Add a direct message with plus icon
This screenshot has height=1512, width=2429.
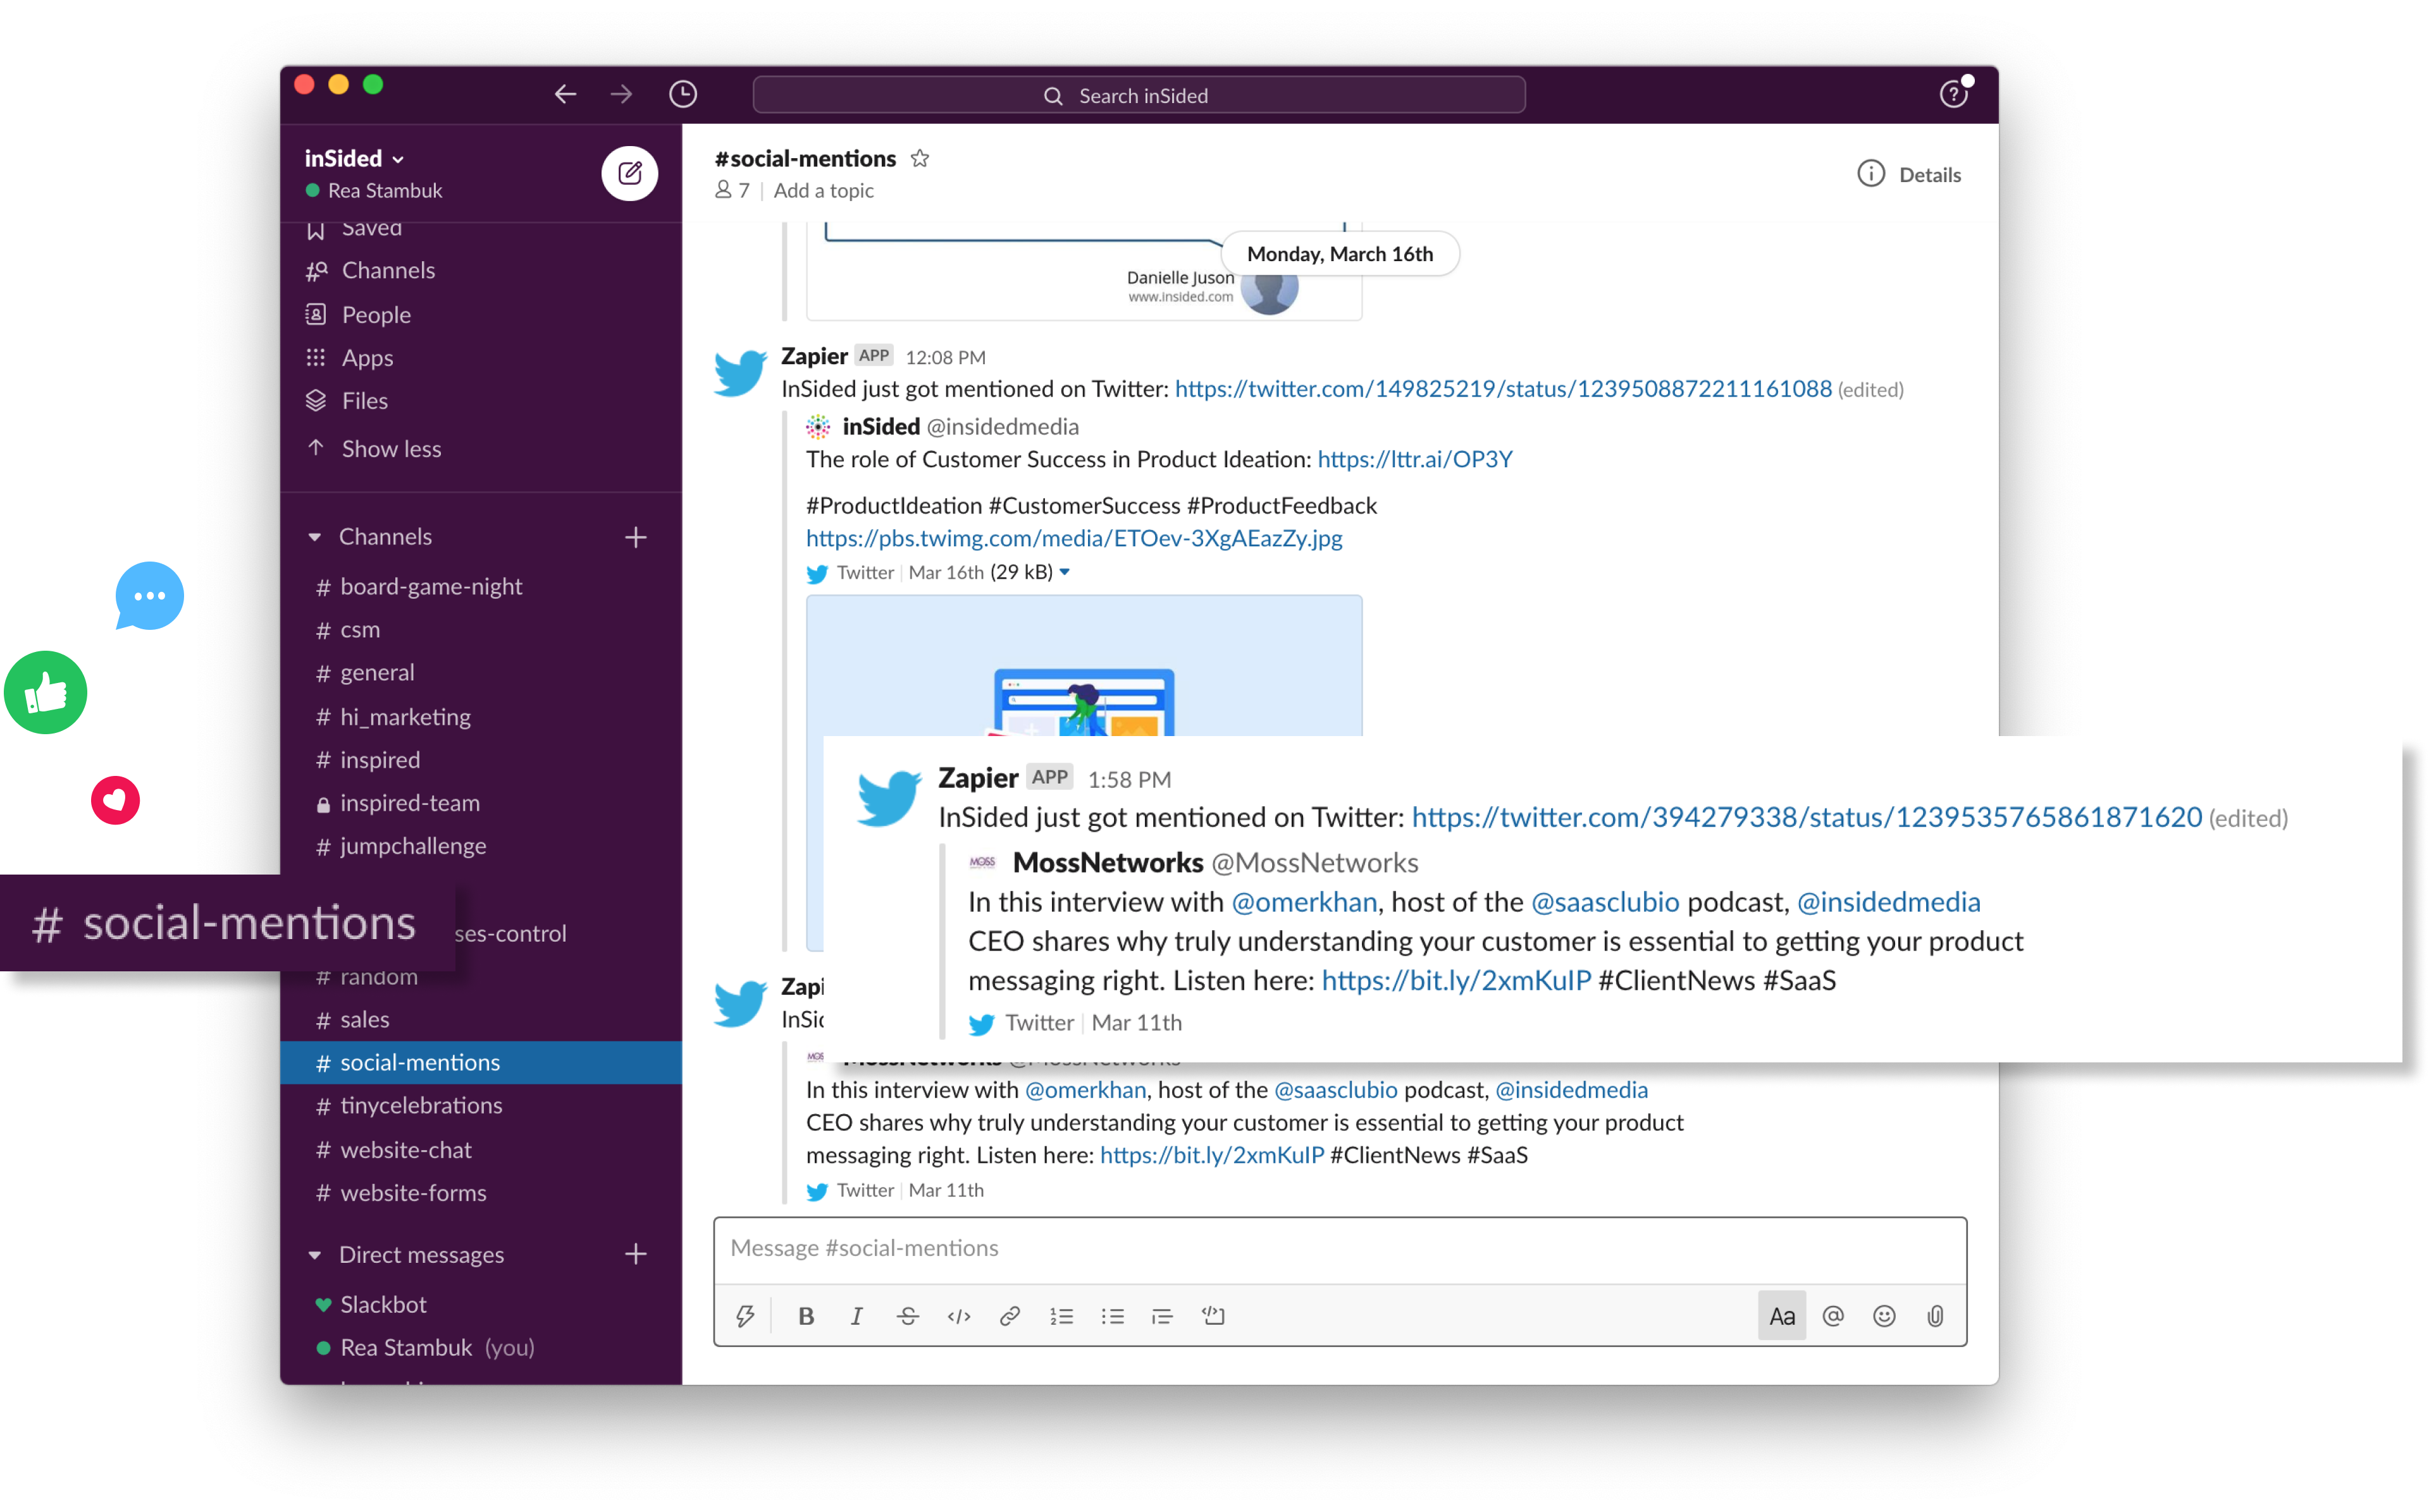point(636,1254)
